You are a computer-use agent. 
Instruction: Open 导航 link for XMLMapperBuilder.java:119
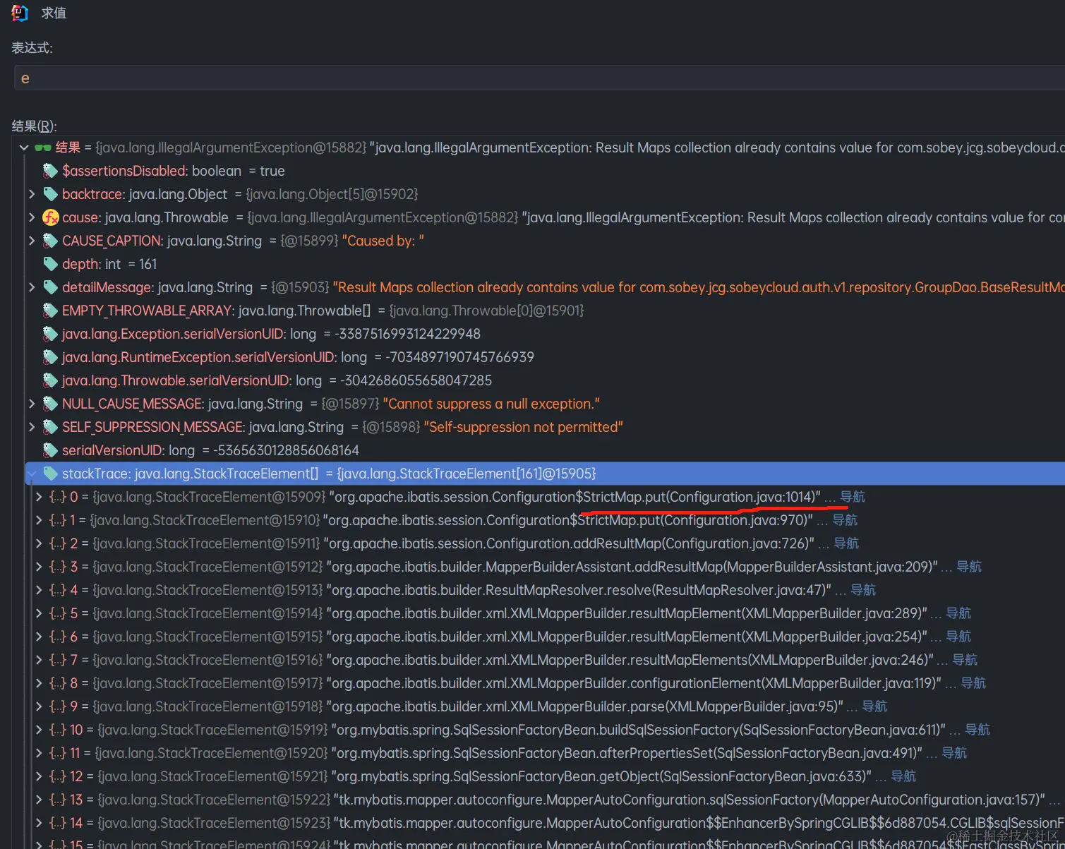973,683
